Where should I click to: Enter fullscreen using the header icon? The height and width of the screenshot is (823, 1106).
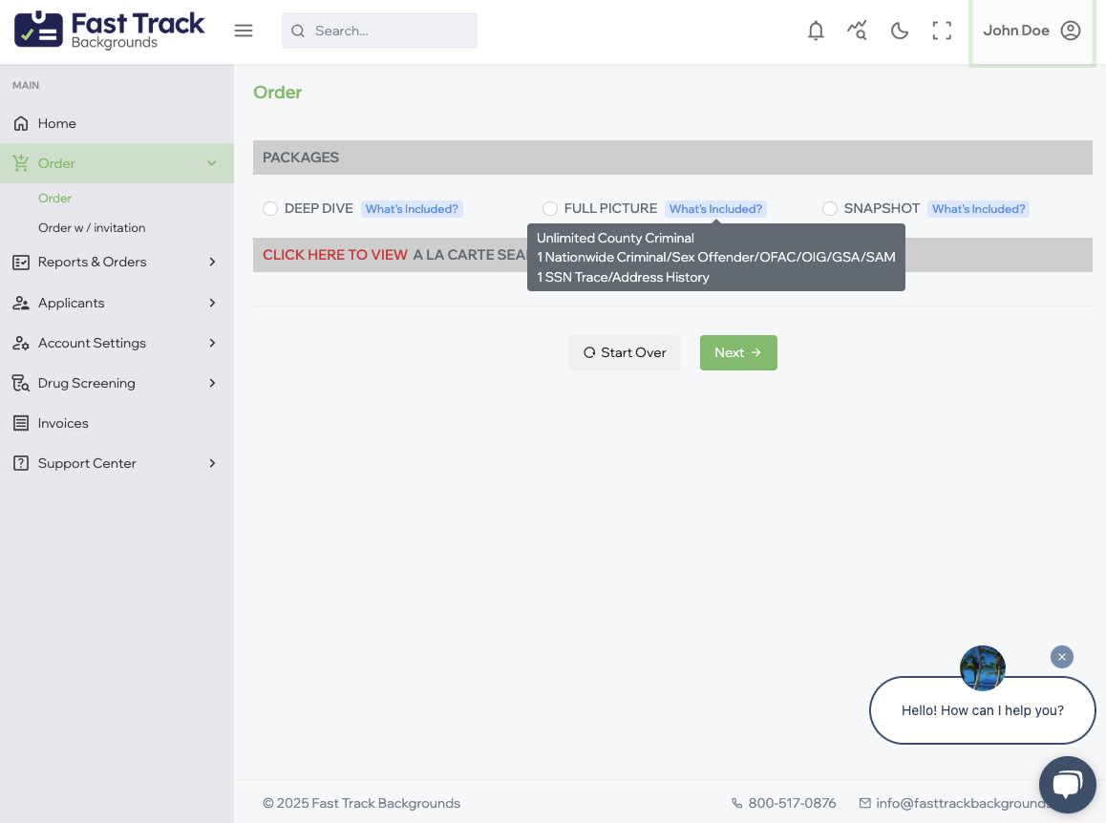tap(942, 31)
